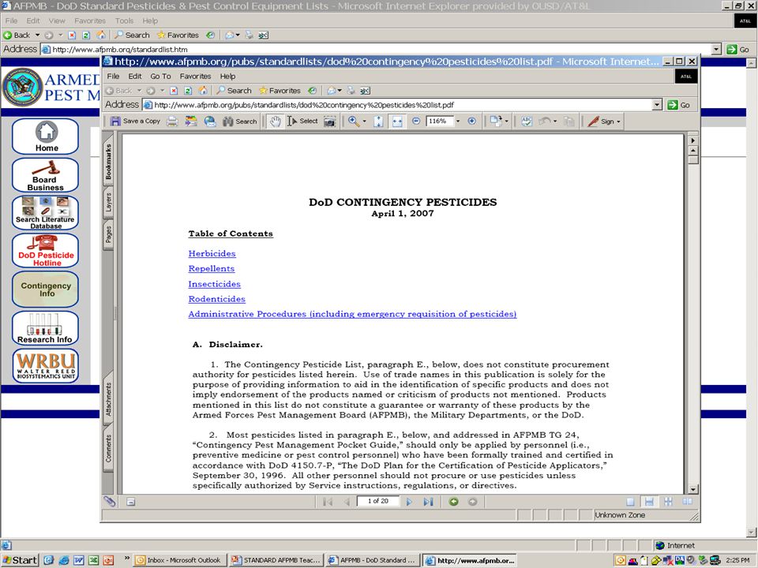Open Tools menu in main window
The width and height of the screenshot is (758, 568).
124,21
